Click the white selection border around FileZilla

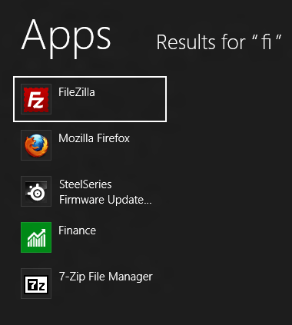pos(90,77)
